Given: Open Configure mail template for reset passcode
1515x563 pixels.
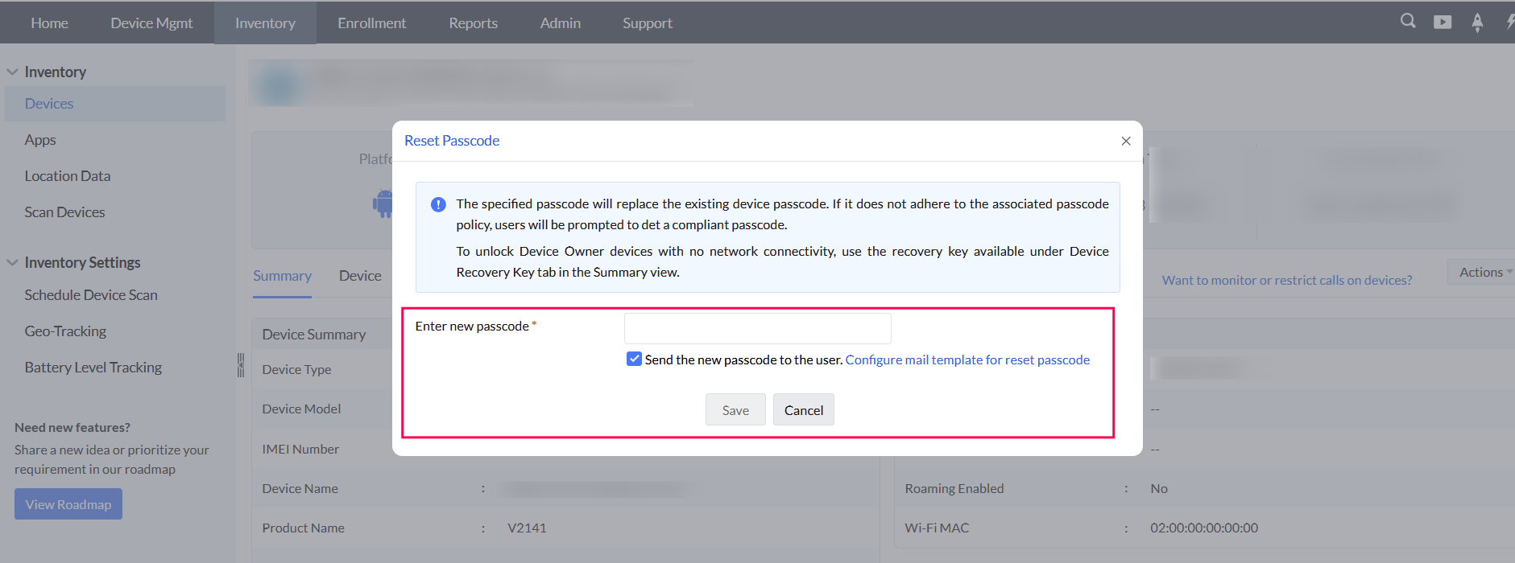Looking at the screenshot, I should click(x=967, y=360).
